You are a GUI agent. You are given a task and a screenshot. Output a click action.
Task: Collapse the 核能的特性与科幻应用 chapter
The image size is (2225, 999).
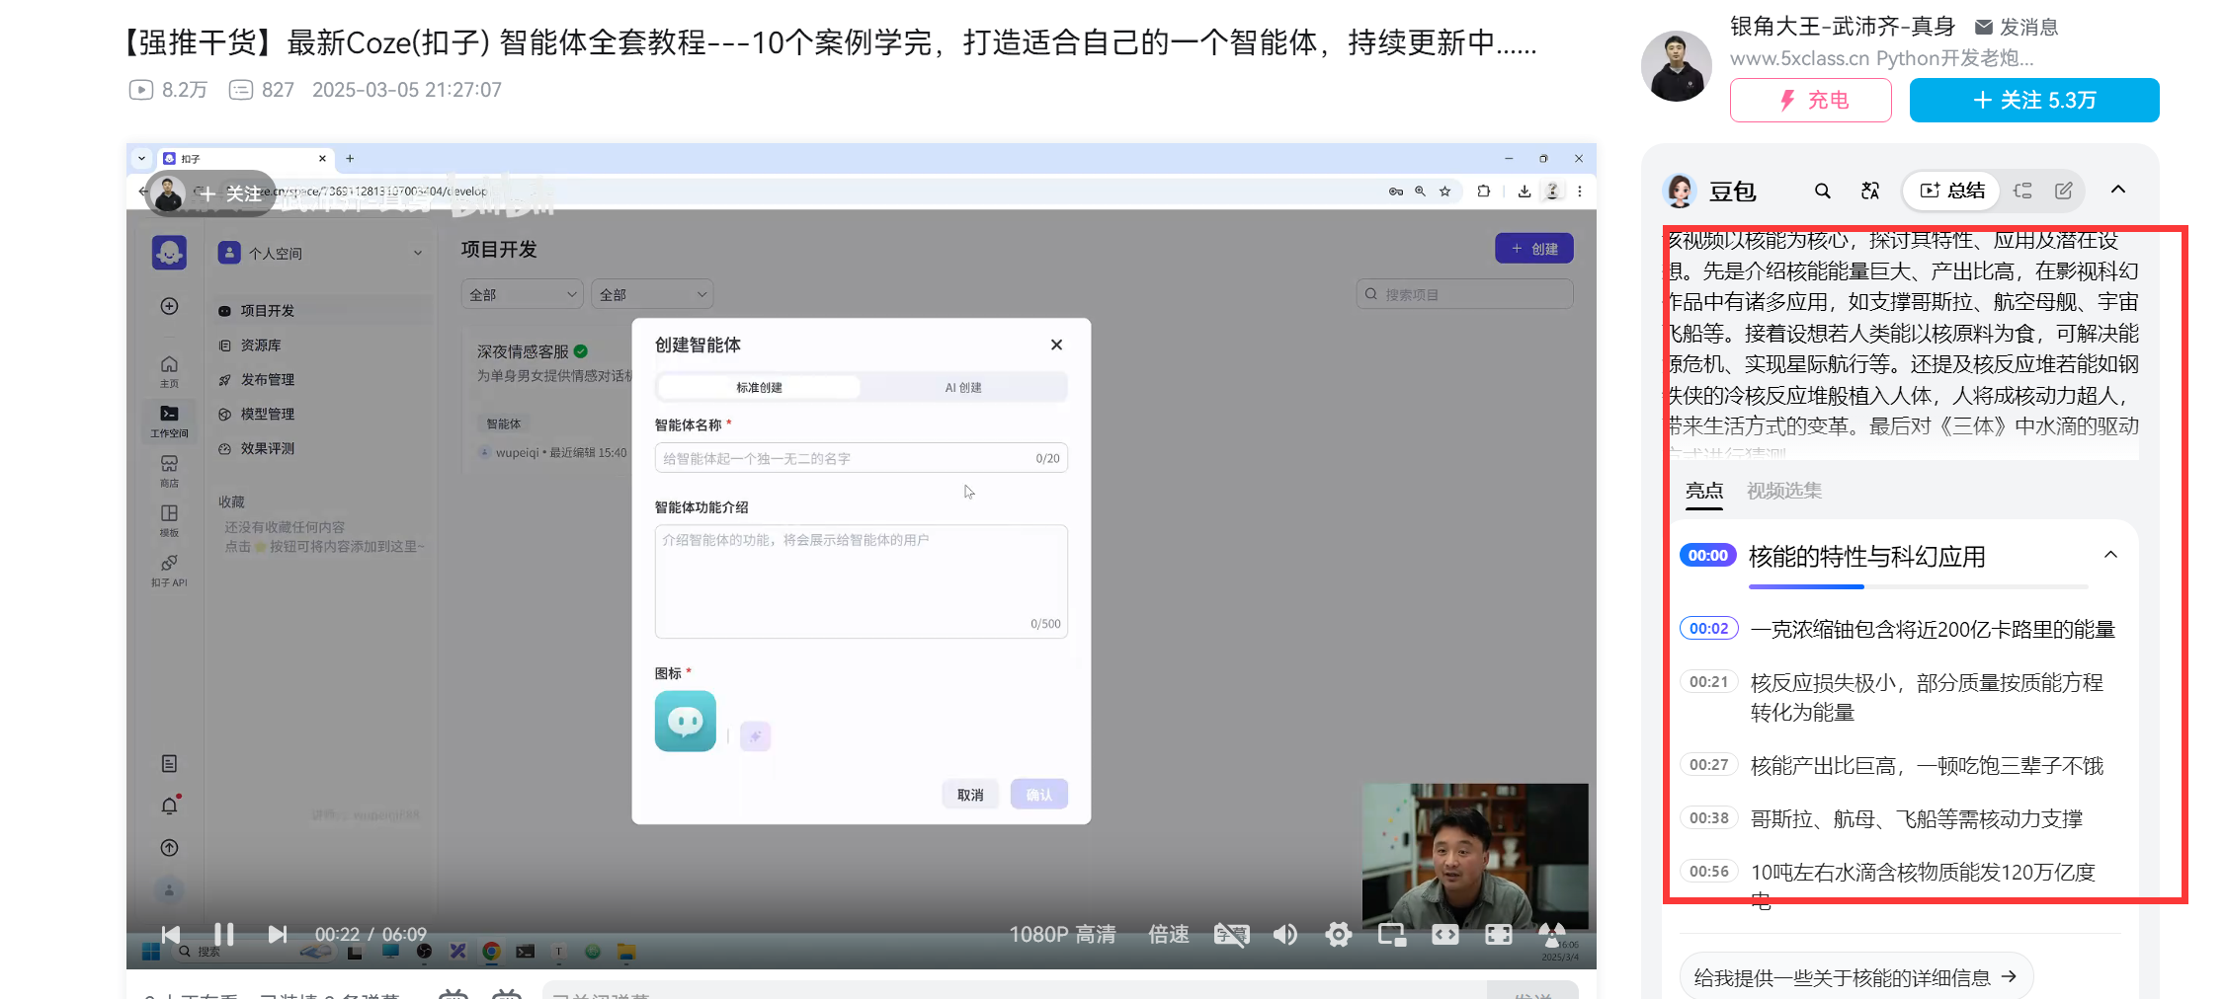coord(2110,555)
